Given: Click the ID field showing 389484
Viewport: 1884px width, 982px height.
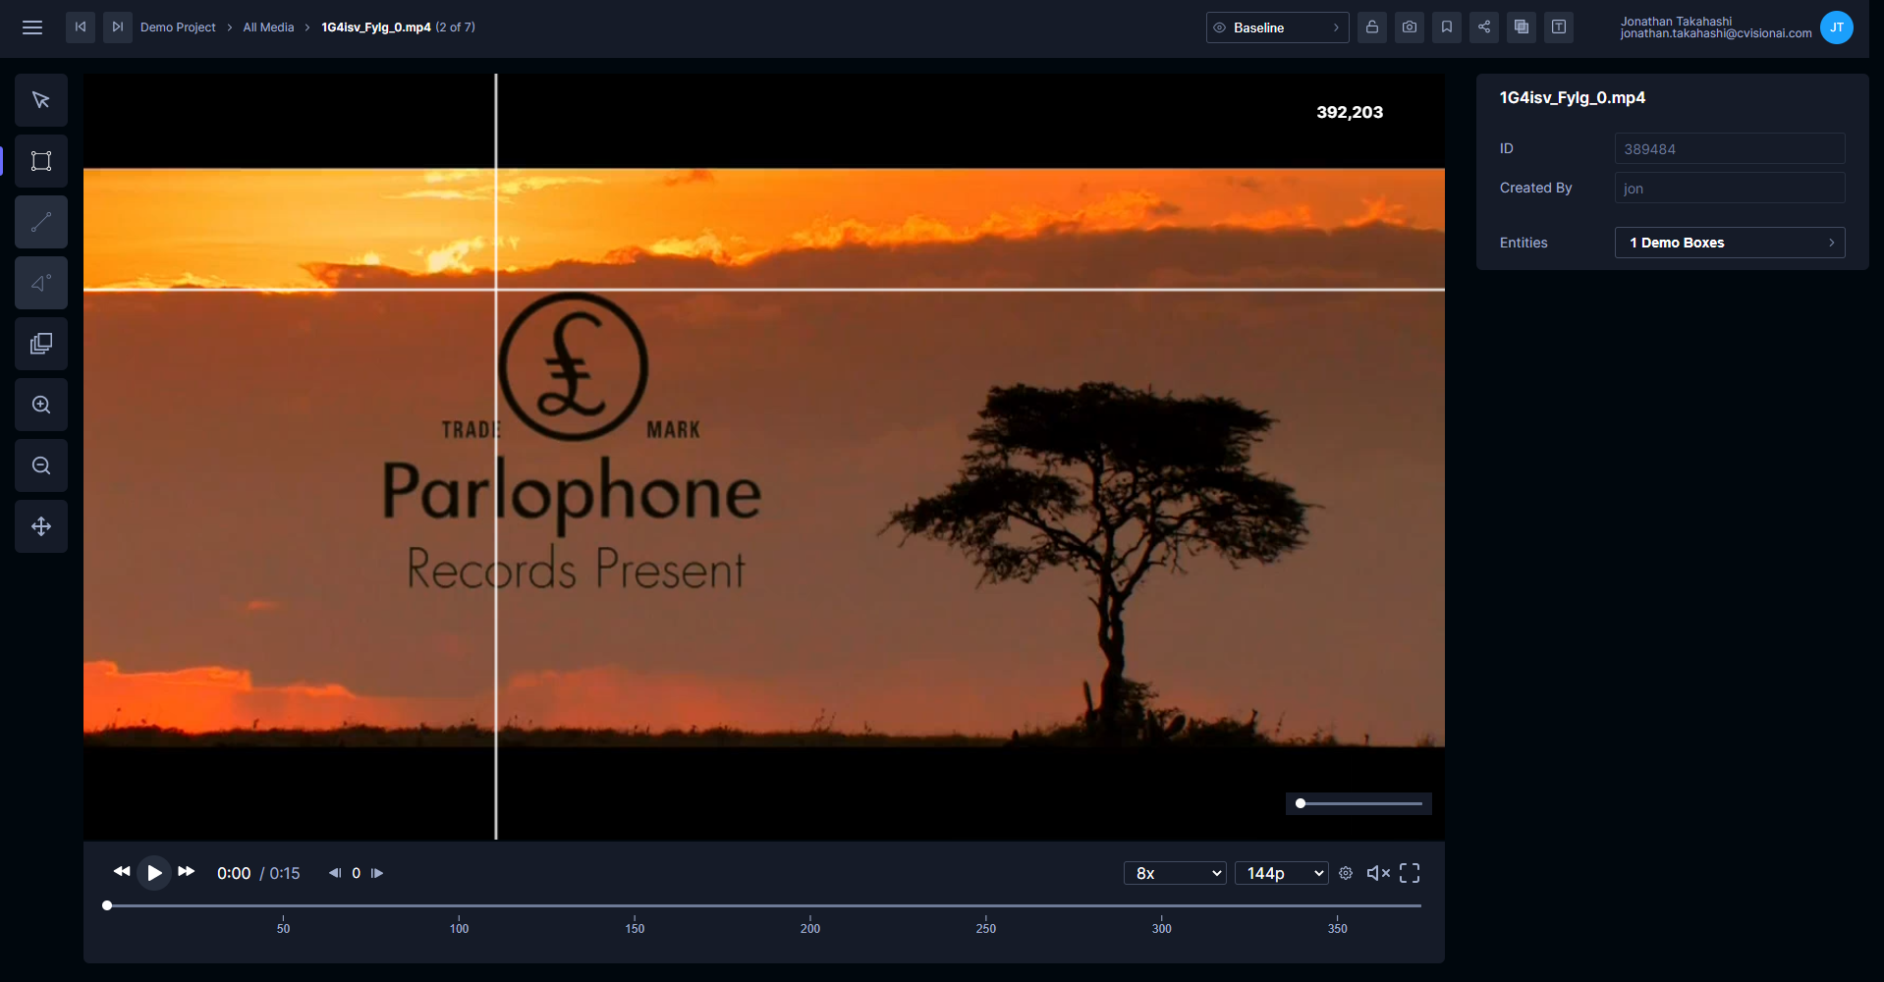Looking at the screenshot, I should click(1730, 148).
